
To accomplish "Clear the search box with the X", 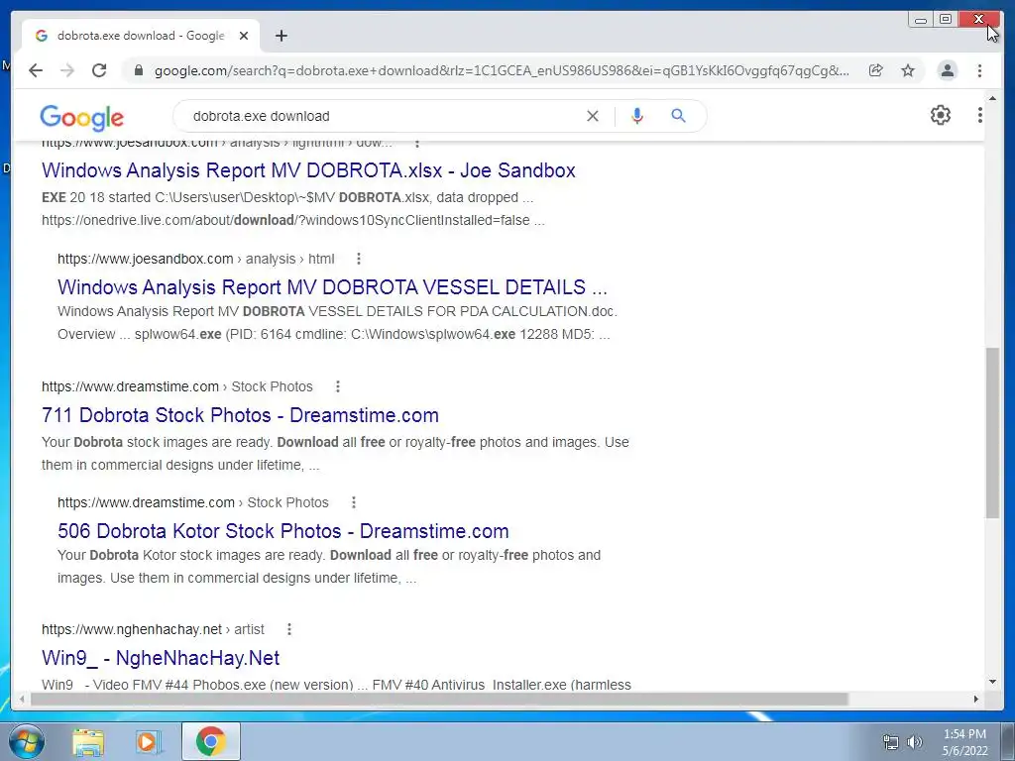I will pyautogui.click(x=593, y=116).
